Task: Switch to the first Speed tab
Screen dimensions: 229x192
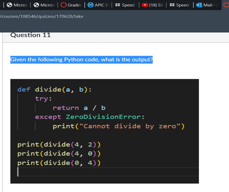Action: click(x=125, y=5)
